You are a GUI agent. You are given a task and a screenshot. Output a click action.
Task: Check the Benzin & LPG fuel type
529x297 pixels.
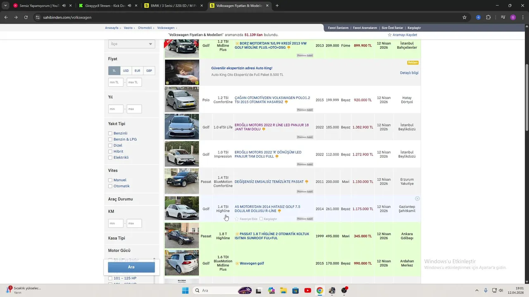coord(110,139)
